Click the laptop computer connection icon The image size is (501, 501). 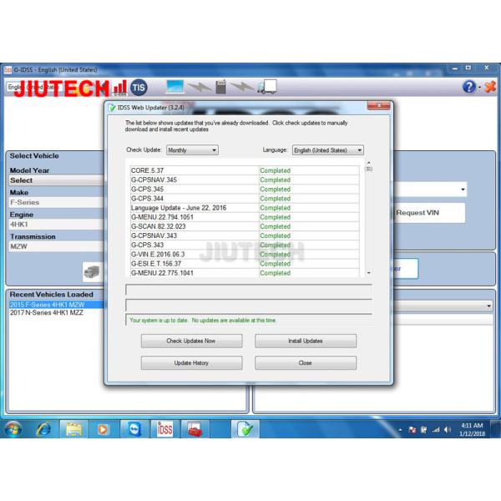tap(175, 87)
